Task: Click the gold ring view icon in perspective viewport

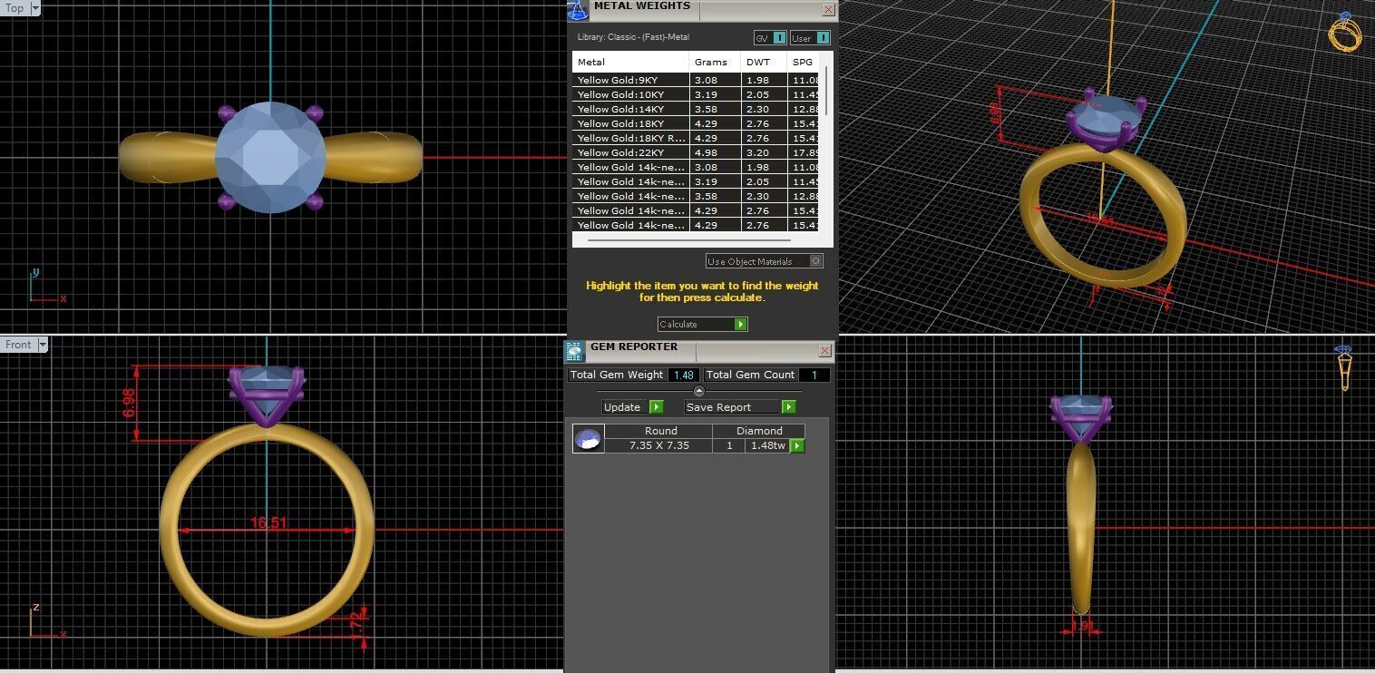Action: tap(1344, 33)
